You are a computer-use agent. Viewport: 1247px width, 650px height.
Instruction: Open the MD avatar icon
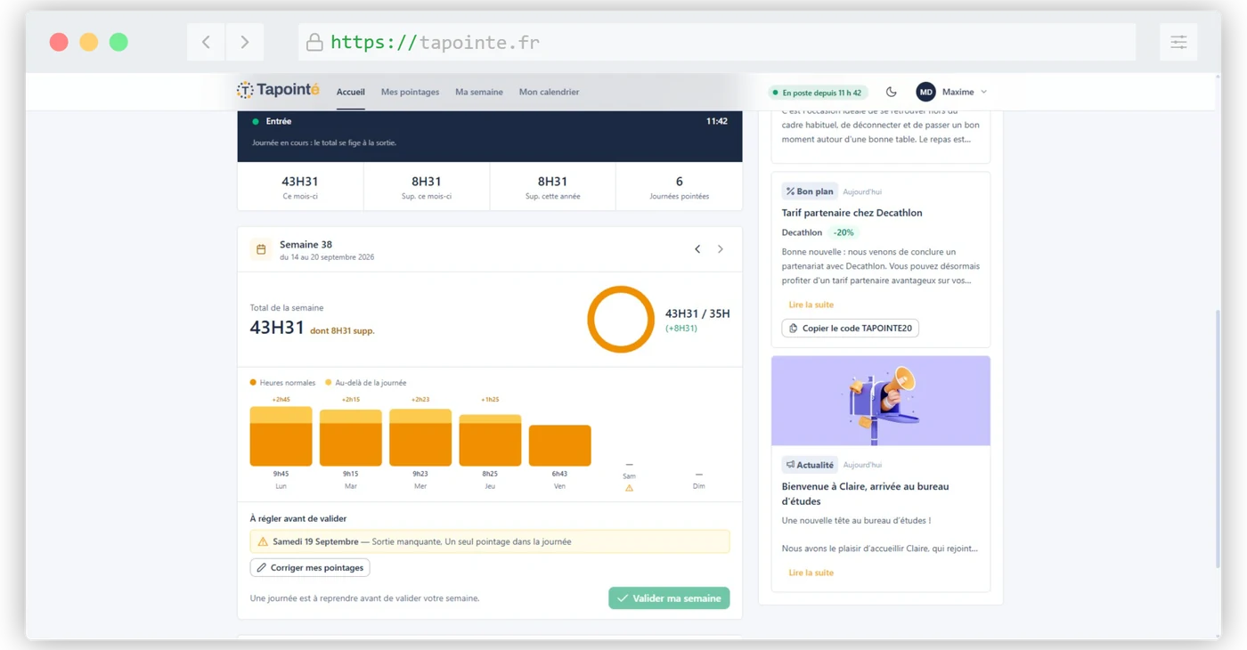(925, 92)
